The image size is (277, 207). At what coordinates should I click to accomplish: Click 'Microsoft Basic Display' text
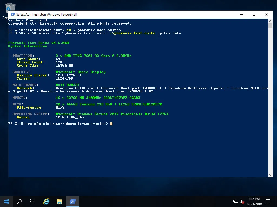(81, 72)
